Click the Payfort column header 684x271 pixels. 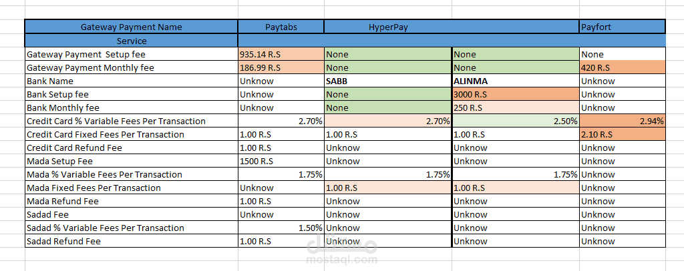pyautogui.click(x=623, y=27)
